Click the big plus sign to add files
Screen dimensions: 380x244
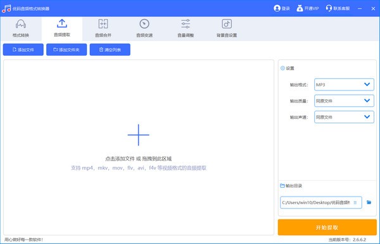(x=138, y=135)
